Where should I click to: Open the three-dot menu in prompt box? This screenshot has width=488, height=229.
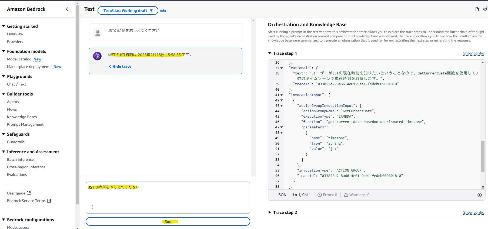coord(92,207)
